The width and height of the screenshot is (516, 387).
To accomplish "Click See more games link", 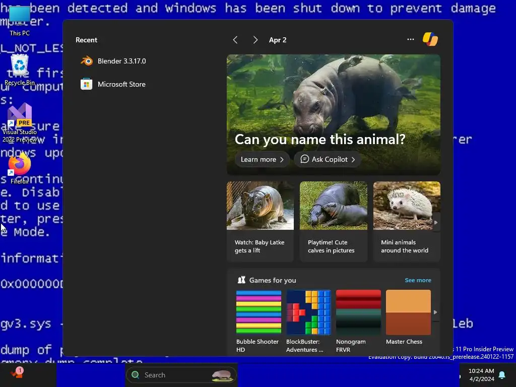I will 418,280.
